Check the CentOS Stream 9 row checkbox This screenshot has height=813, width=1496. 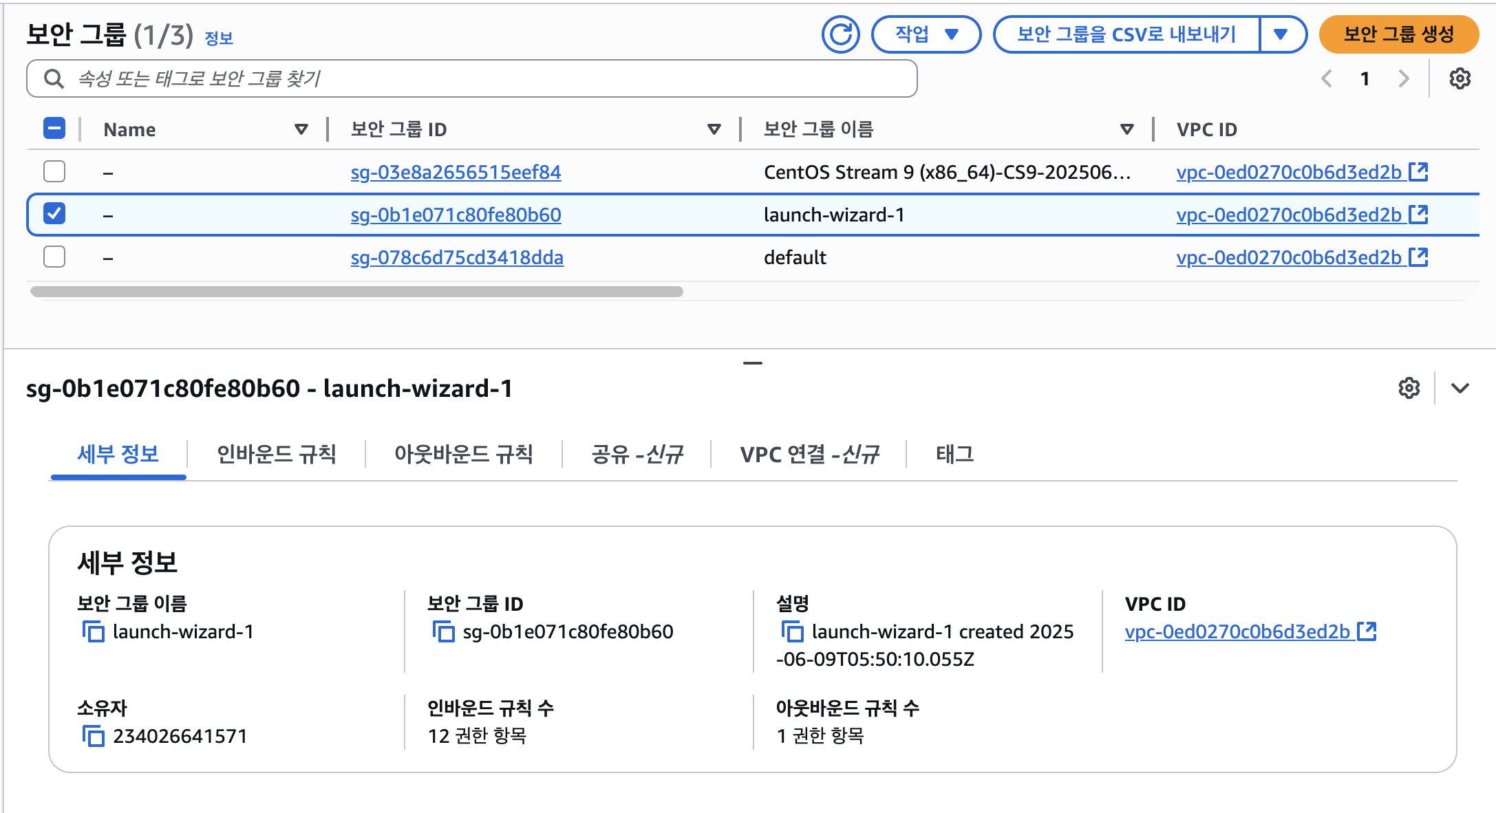[54, 171]
